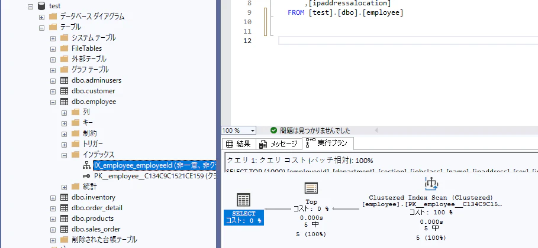
Task: Expand the 統計 folder
Action: pos(64,187)
